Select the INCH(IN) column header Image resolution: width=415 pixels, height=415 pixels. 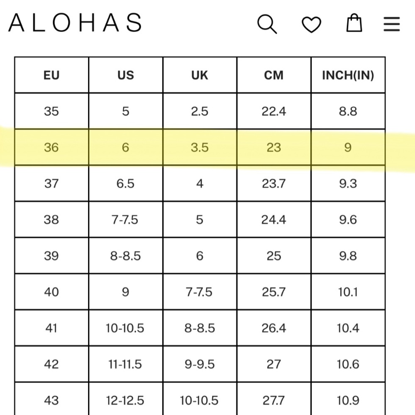(348, 75)
